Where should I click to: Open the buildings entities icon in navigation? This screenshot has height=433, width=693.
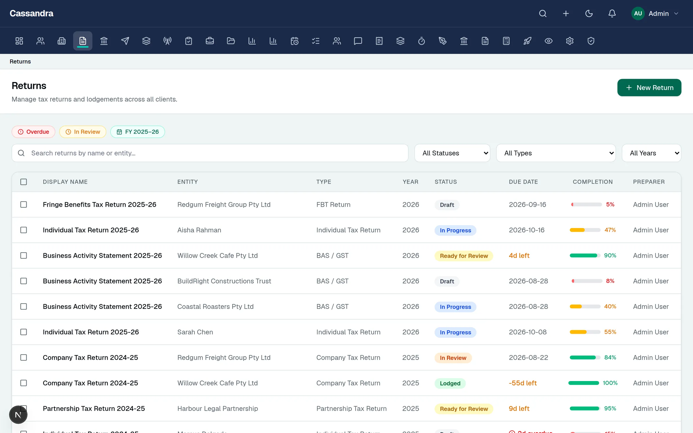tap(62, 41)
